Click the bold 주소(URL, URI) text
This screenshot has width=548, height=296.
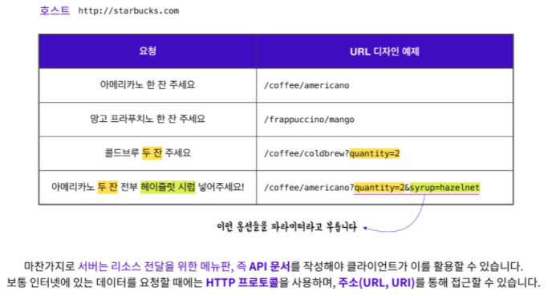(x=376, y=282)
